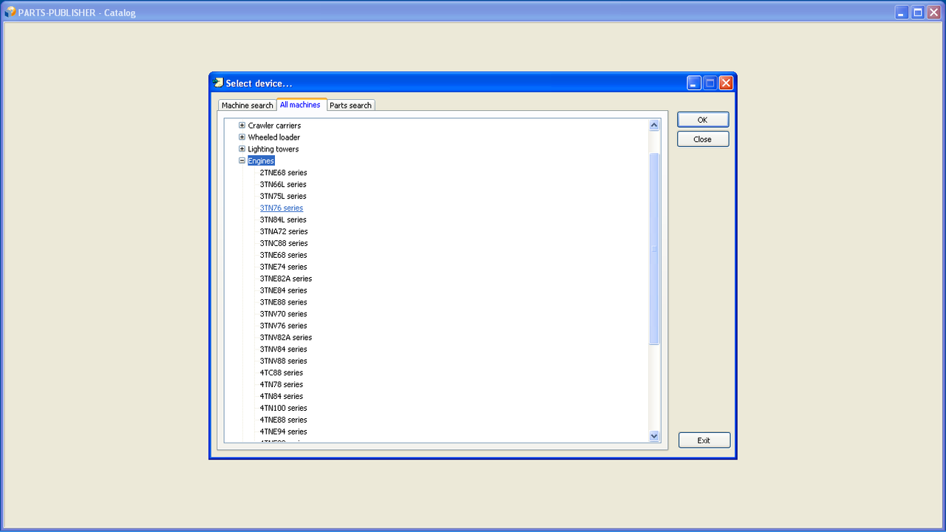Open the 3TN76 series link

[x=282, y=208]
